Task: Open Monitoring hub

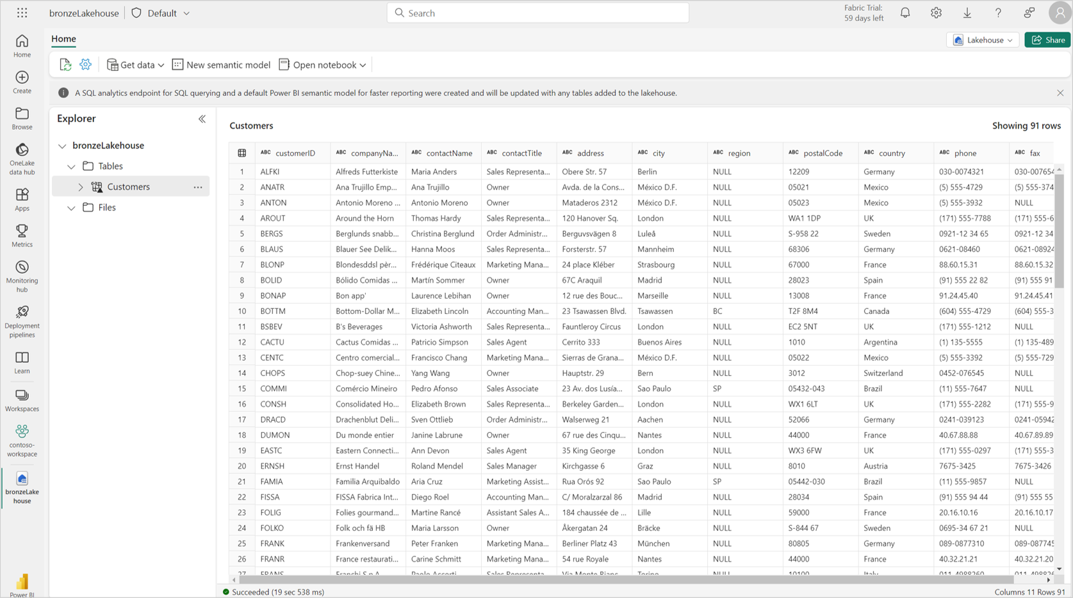Action: (x=22, y=277)
